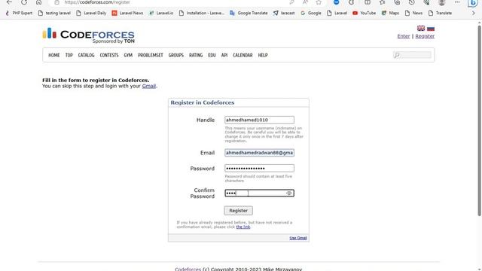482x271 pixels.
Task: Switch site language to English flag
Action: (x=421, y=29)
